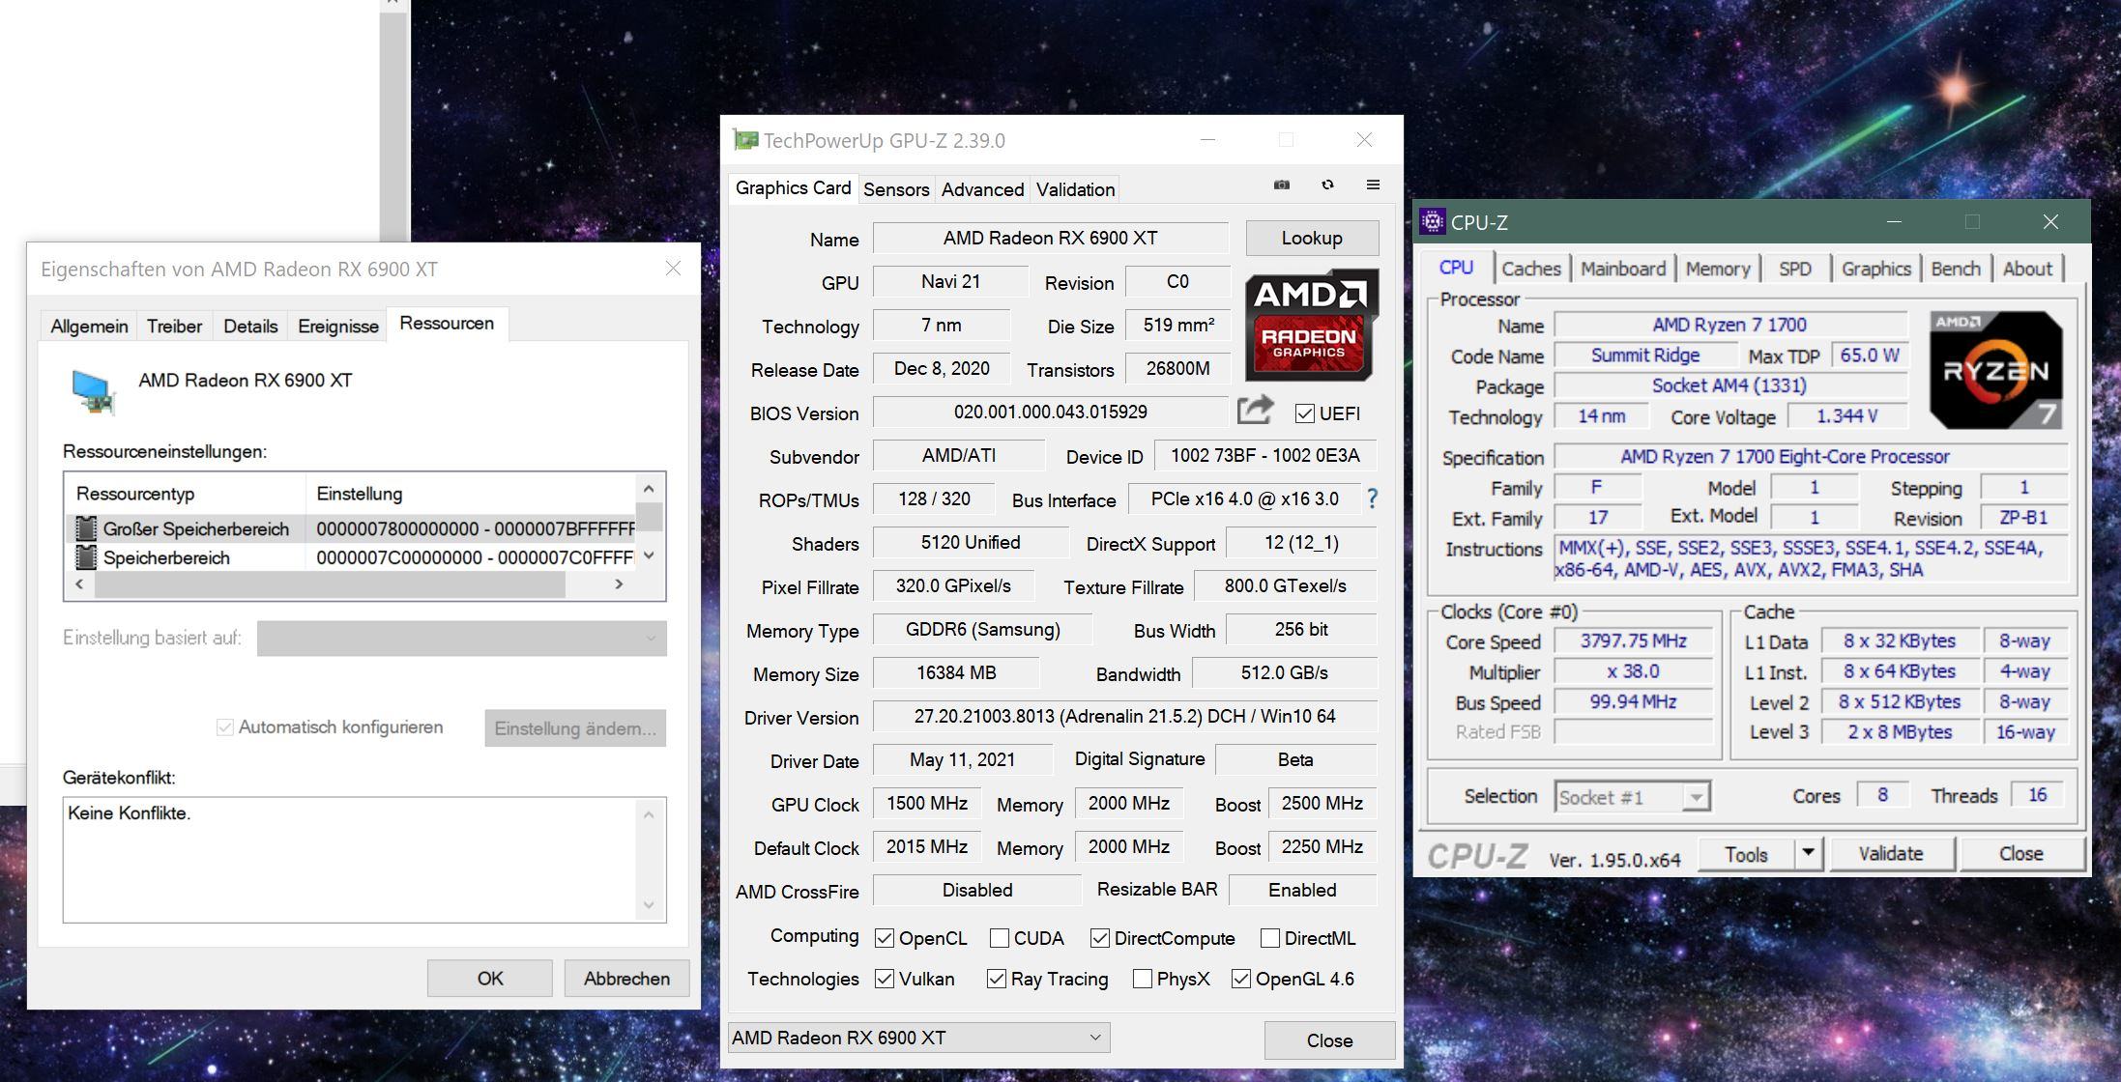Click the CPU-Z Tools button
This screenshot has width=2121, height=1082.
1746,853
